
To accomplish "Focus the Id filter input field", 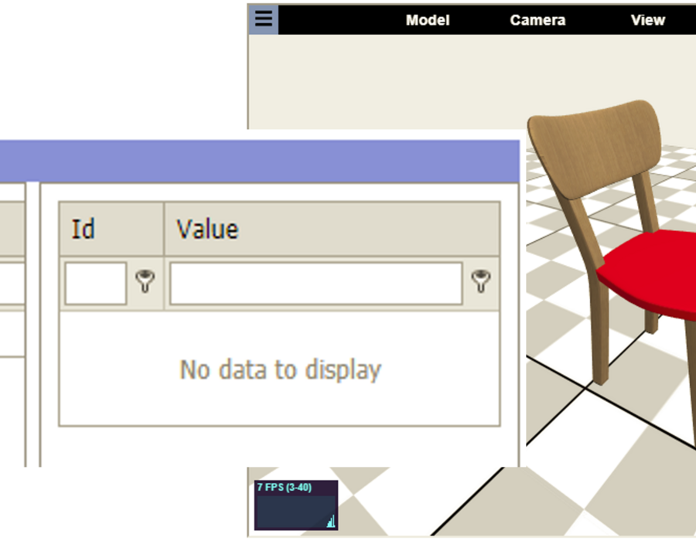I will pyautogui.click(x=95, y=284).
